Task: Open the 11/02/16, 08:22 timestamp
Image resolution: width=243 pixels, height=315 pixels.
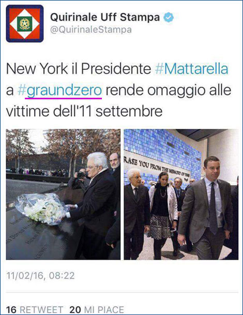Action: [x=40, y=276]
